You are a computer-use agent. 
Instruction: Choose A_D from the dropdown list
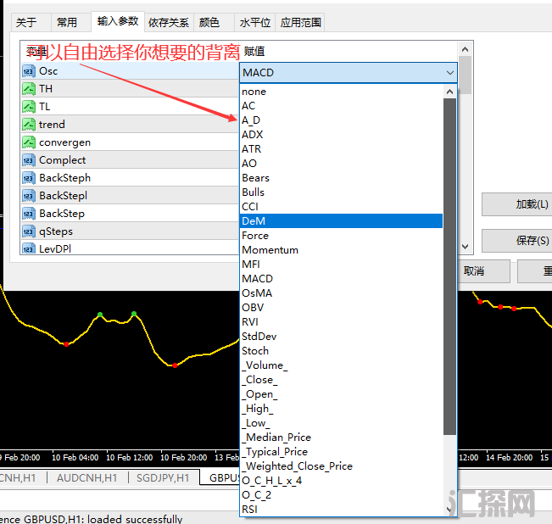tap(341, 120)
